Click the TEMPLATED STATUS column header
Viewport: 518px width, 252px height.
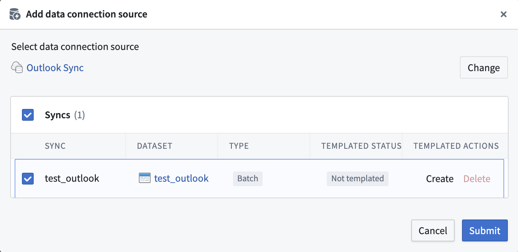tap(361, 146)
